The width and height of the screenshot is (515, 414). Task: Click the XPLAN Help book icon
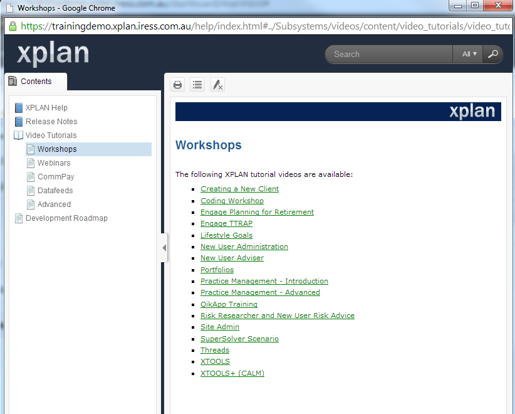click(19, 107)
